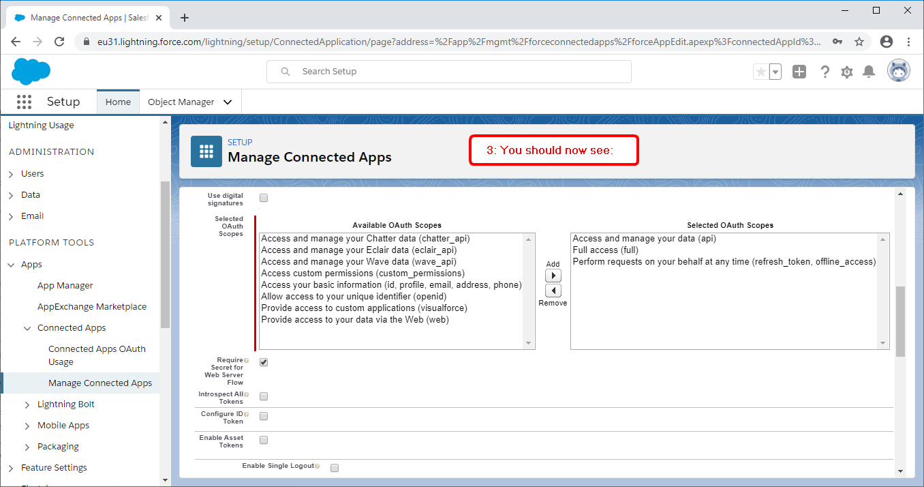
Task: Expand the Users section
Action: pyautogui.click(x=11, y=174)
